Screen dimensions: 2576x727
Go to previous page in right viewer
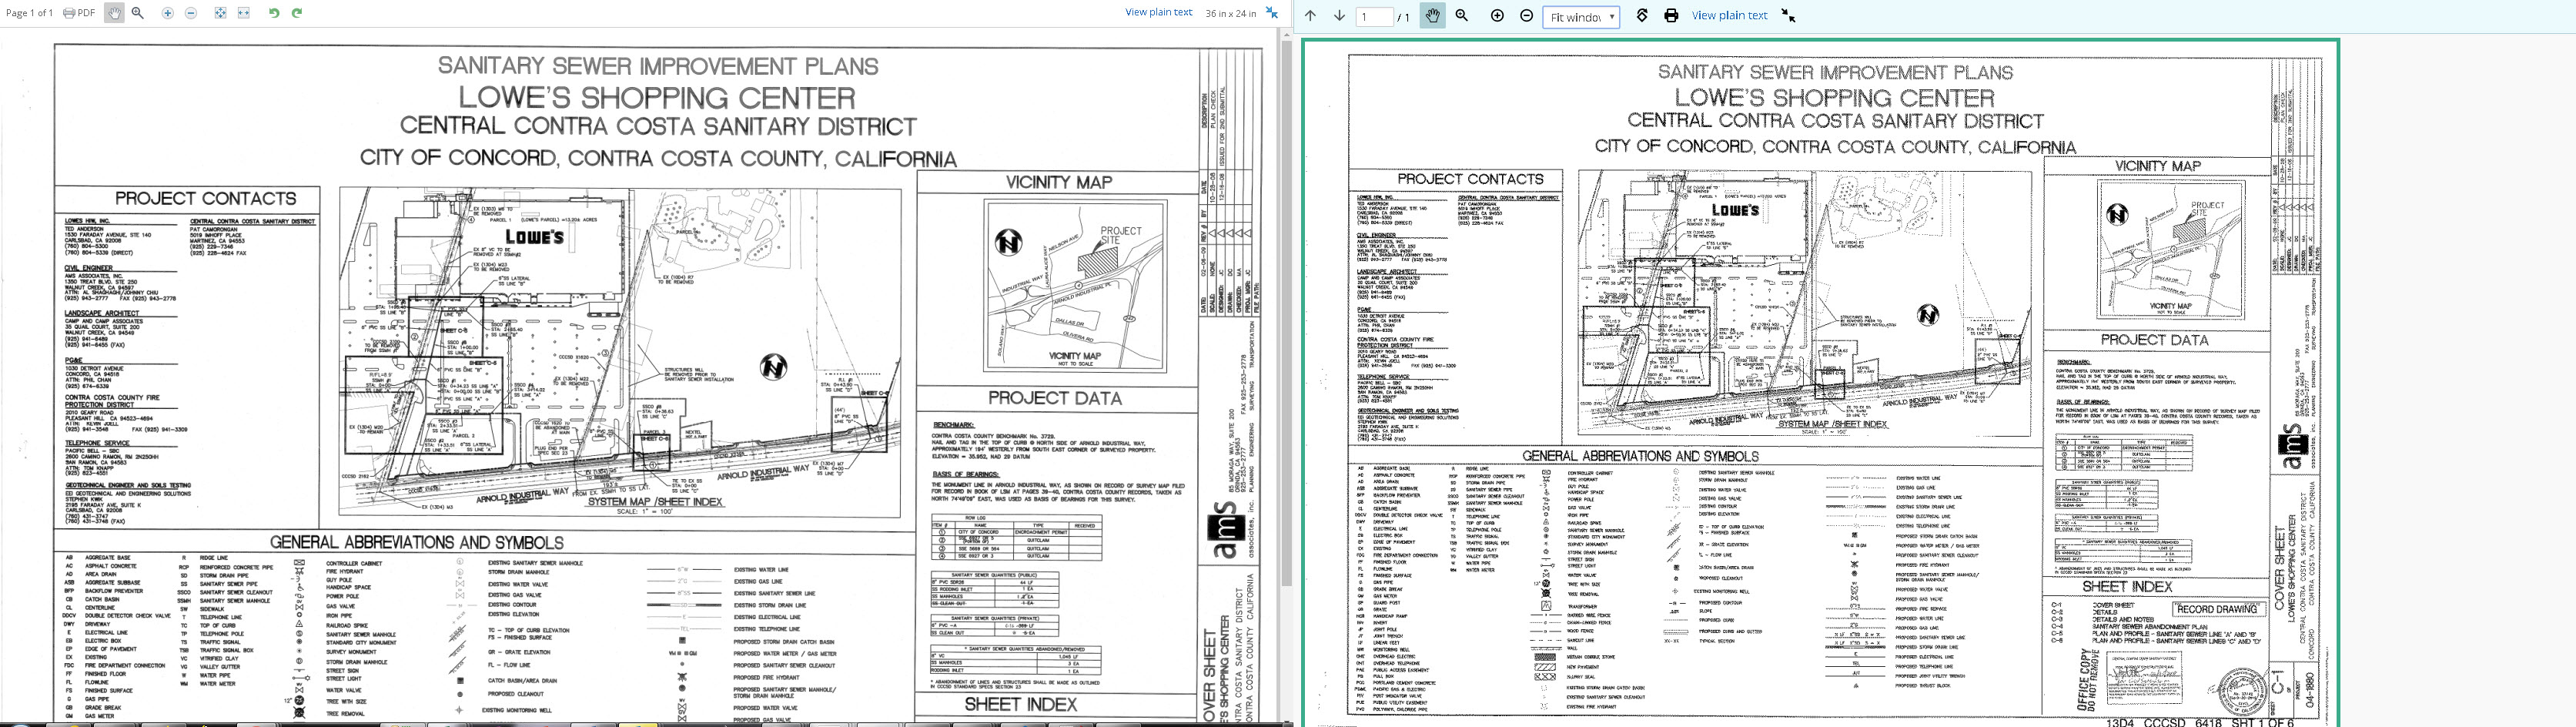1310,16
